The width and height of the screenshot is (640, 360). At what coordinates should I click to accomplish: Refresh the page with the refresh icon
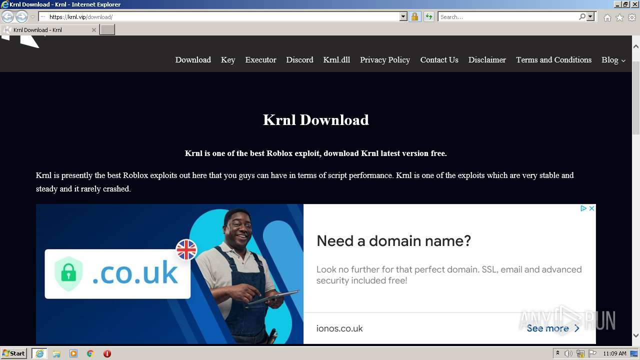click(429, 17)
